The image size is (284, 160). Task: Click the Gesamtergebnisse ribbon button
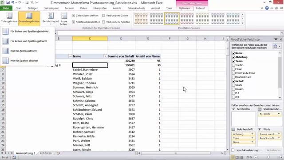click(x=29, y=18)
